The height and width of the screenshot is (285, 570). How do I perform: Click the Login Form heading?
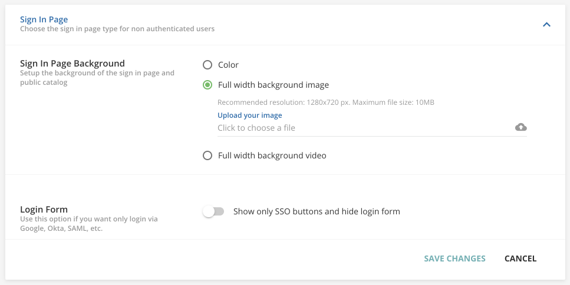point(44,209)
